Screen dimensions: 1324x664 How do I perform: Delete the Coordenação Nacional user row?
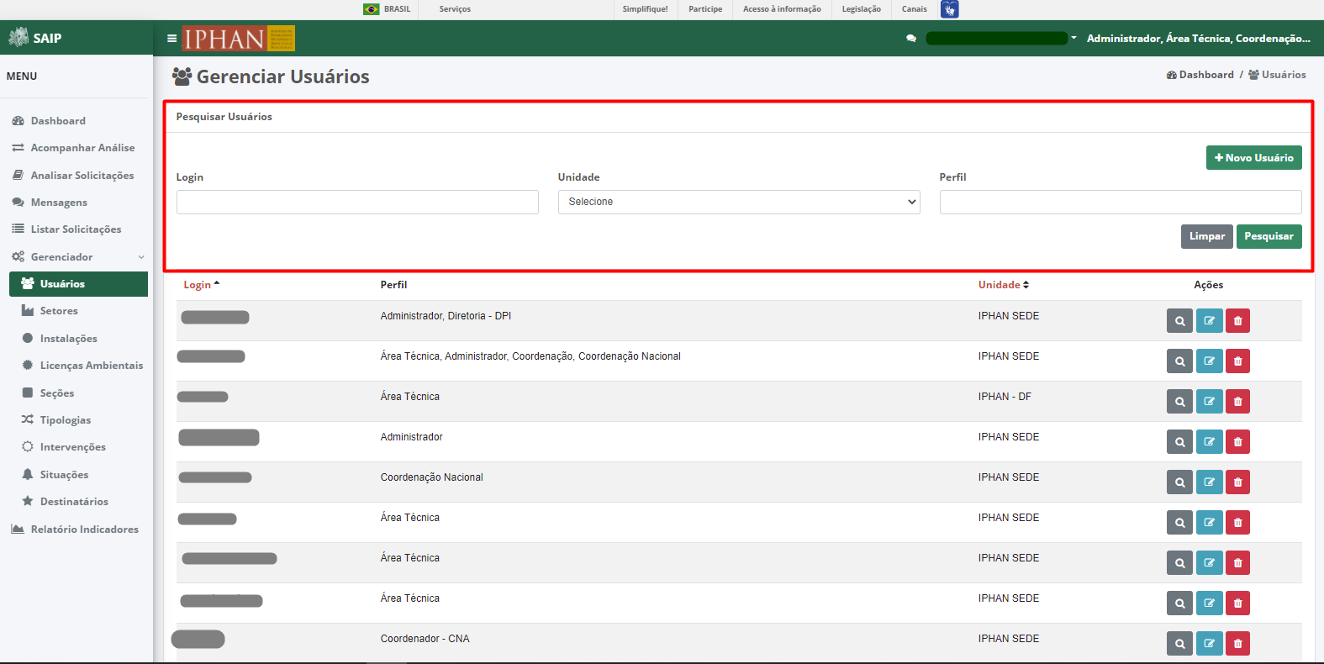pyautogui.click(x=1237, y=482)
